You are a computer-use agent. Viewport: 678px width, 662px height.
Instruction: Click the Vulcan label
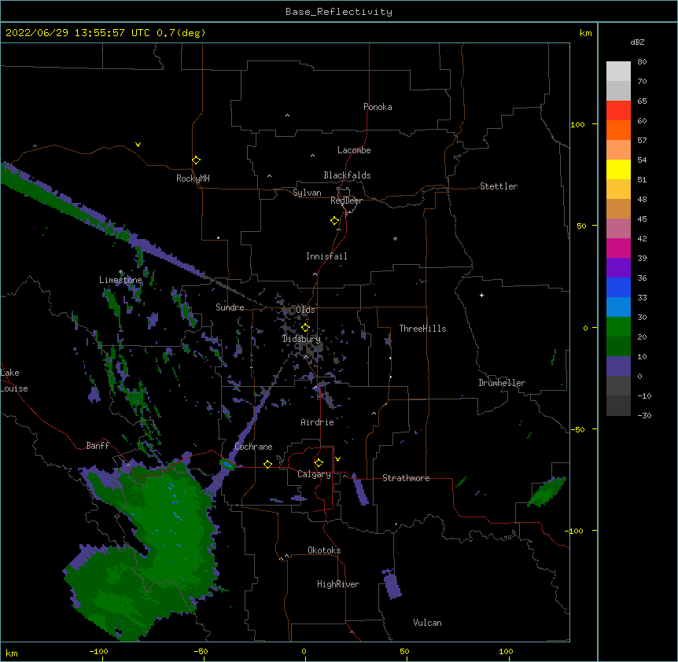click(x=427, y=623)
